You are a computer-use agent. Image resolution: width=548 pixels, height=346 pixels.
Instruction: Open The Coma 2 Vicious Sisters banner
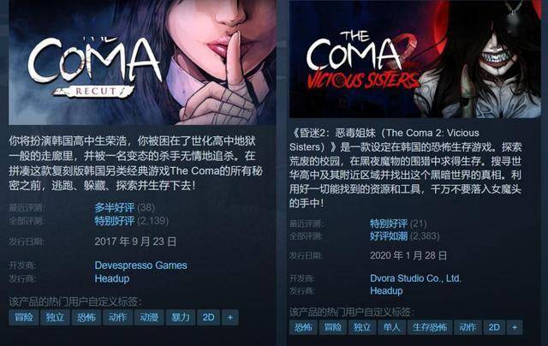414,59
